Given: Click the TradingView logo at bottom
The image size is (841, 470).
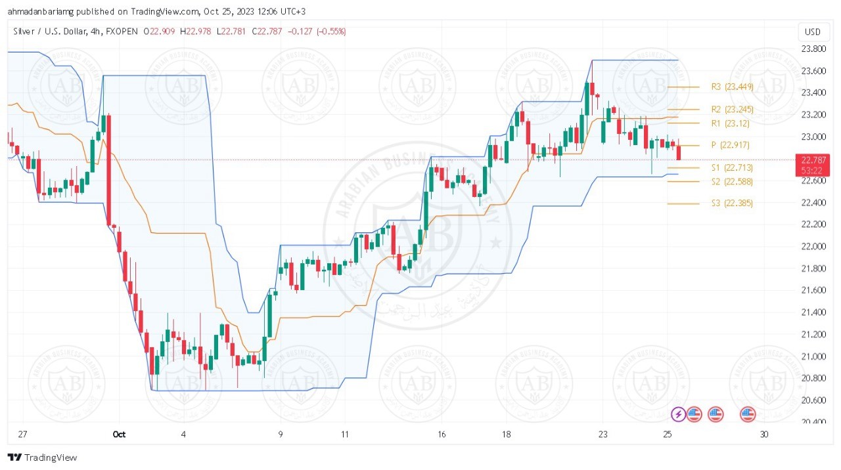Looking at the screenshot, I should tap(43, 458).
